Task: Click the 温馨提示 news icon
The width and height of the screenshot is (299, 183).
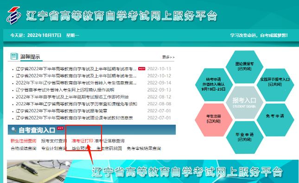Action: coord(14,56)
